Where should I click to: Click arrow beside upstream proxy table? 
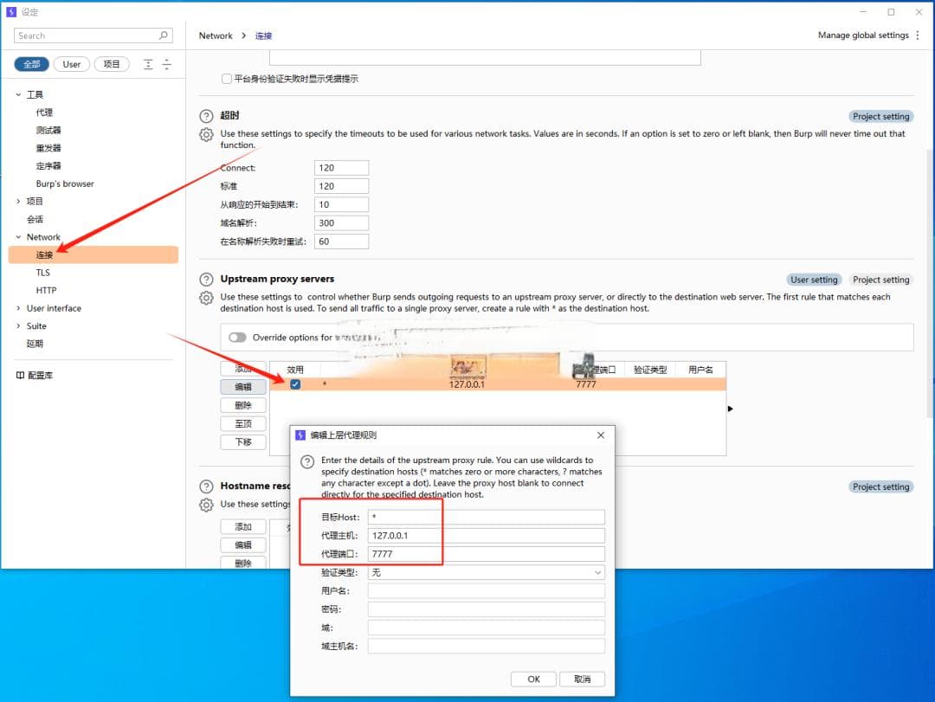click(x=731, y=409)
